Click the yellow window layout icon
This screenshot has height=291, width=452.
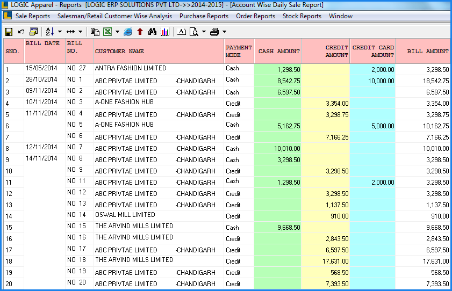tap(34, 32)
